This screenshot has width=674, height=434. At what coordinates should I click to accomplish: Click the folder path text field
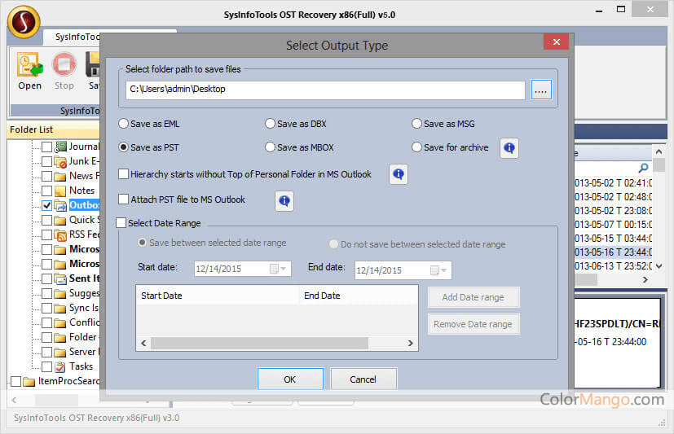click(324, 90)
